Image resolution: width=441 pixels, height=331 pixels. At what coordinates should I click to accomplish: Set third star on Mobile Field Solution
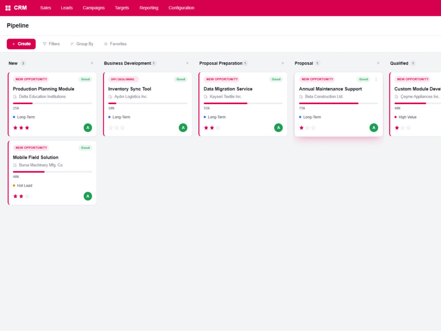(27, 196)
